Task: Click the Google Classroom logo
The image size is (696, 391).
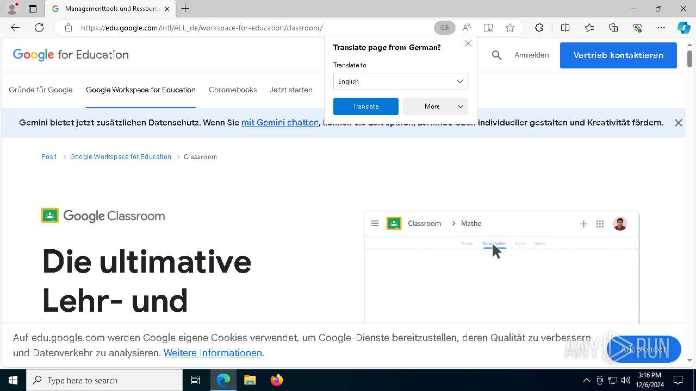Action: (103, 216)
